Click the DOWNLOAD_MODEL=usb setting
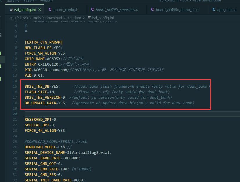 (x=45, y=147)
